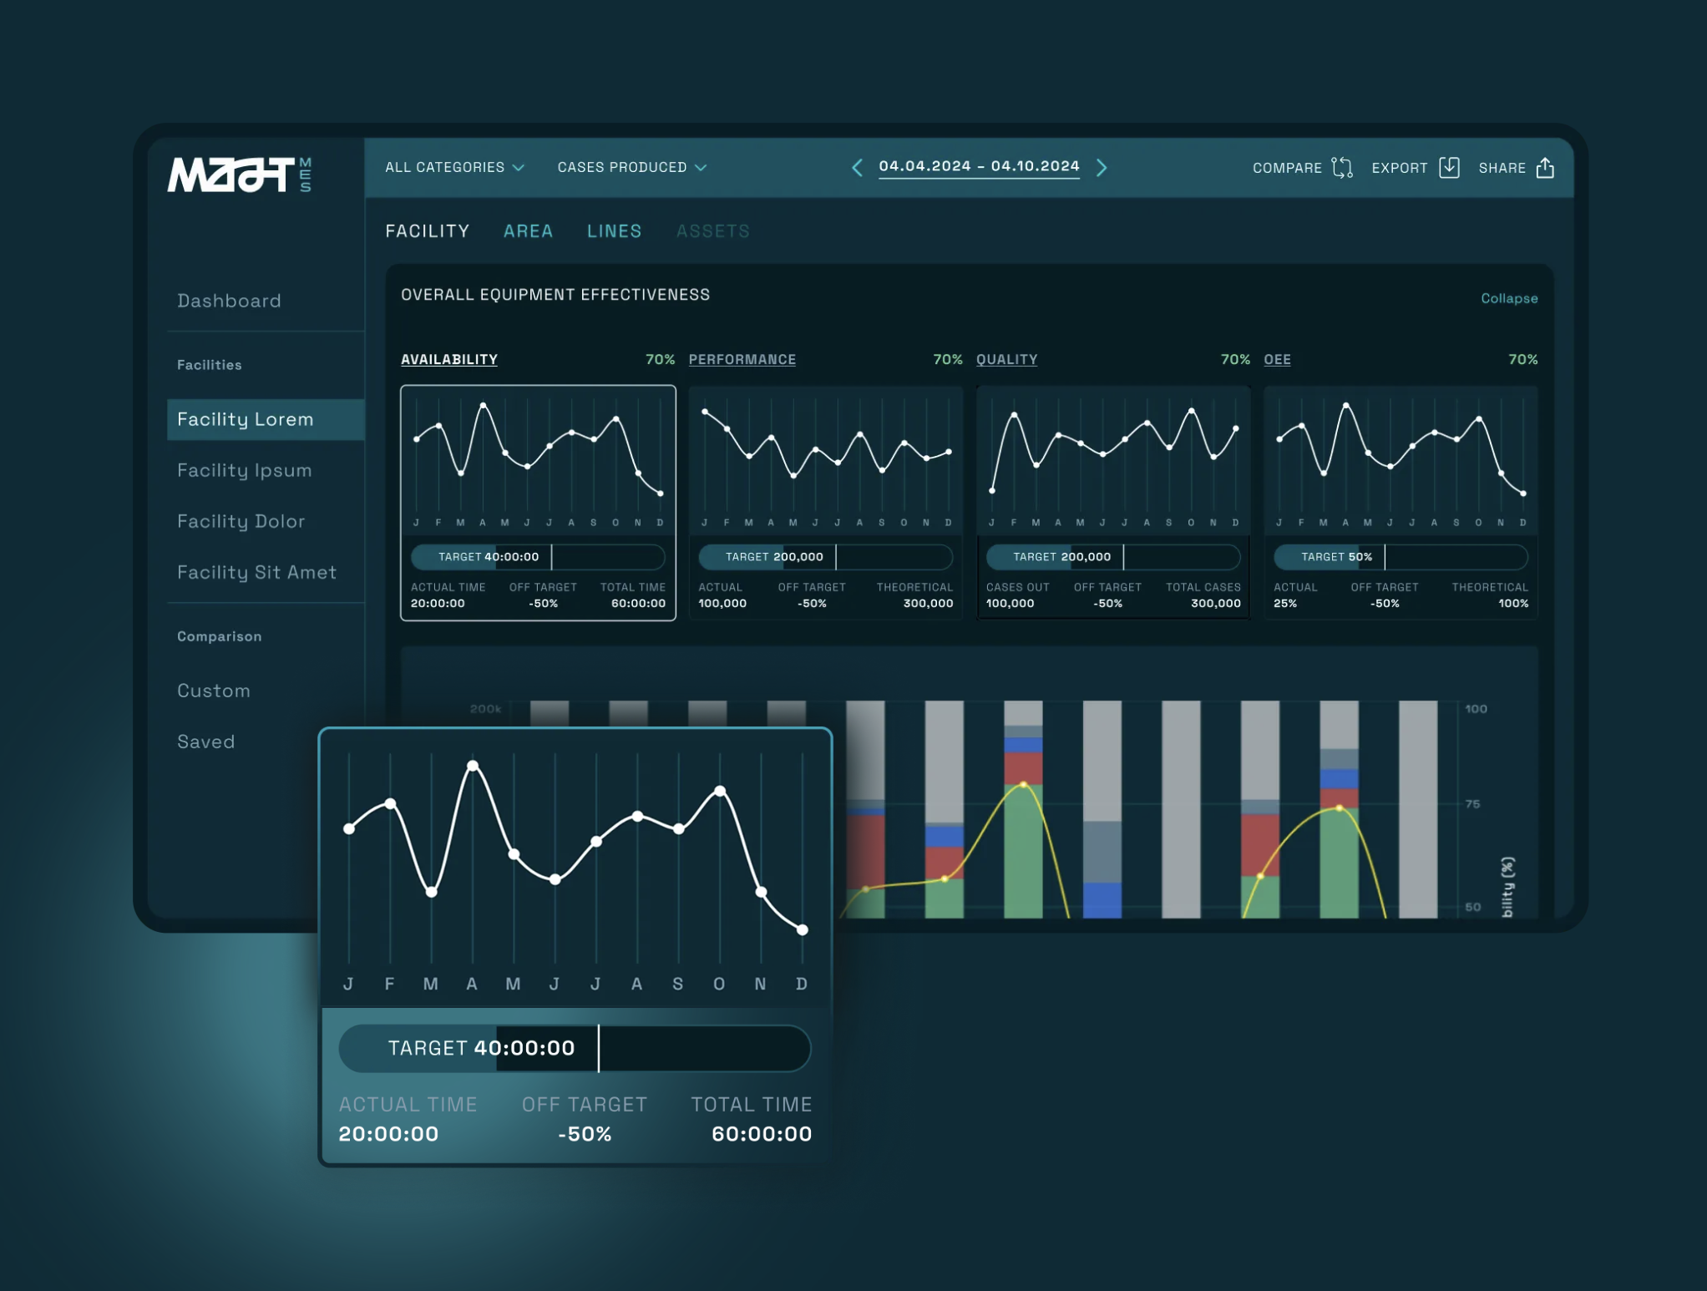Click the Quality metric heading link
Image resolution: width=1707 pixels, height=1291 pixels.
(x=1006, y=360)
